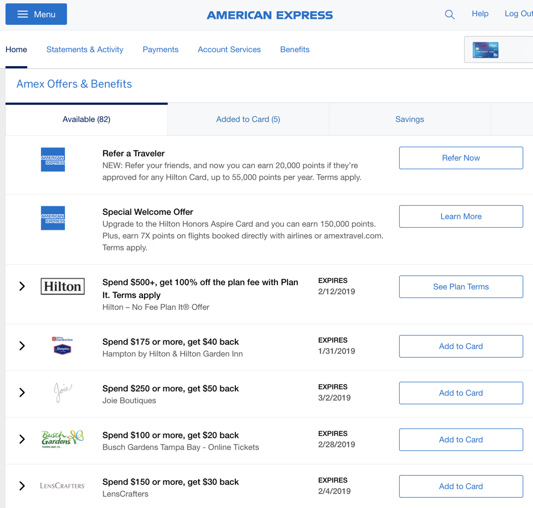Open Statements & Activity menu
Image resolution: width=533 pixels, height=508 pixels.
click(x=85, y=49)
